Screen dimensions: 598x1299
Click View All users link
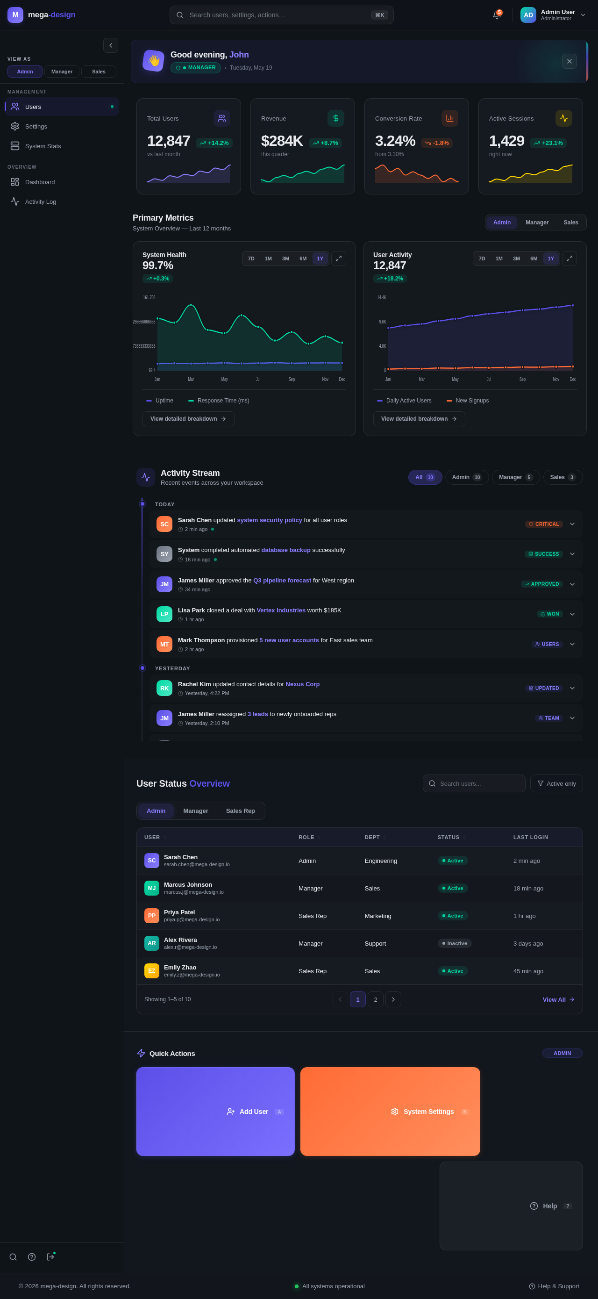[x=559, y=999]
